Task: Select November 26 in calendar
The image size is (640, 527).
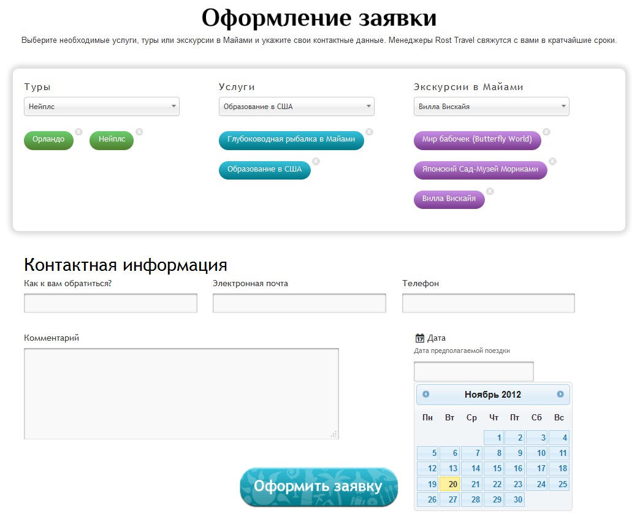Action: (x=428, y=499)
